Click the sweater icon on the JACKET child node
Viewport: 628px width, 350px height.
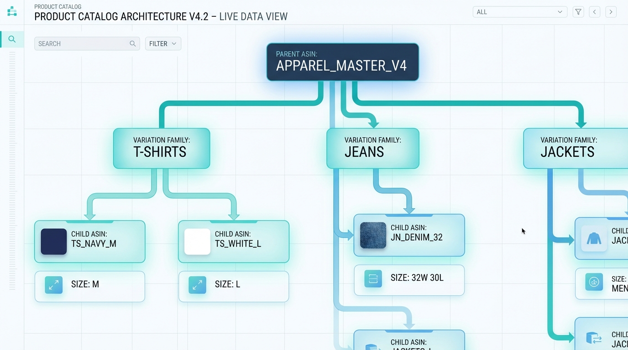coord(594,237)
